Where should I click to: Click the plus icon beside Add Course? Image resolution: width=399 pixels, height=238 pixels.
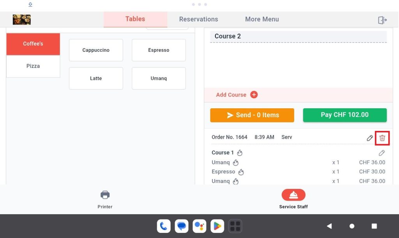pos(254,95)
